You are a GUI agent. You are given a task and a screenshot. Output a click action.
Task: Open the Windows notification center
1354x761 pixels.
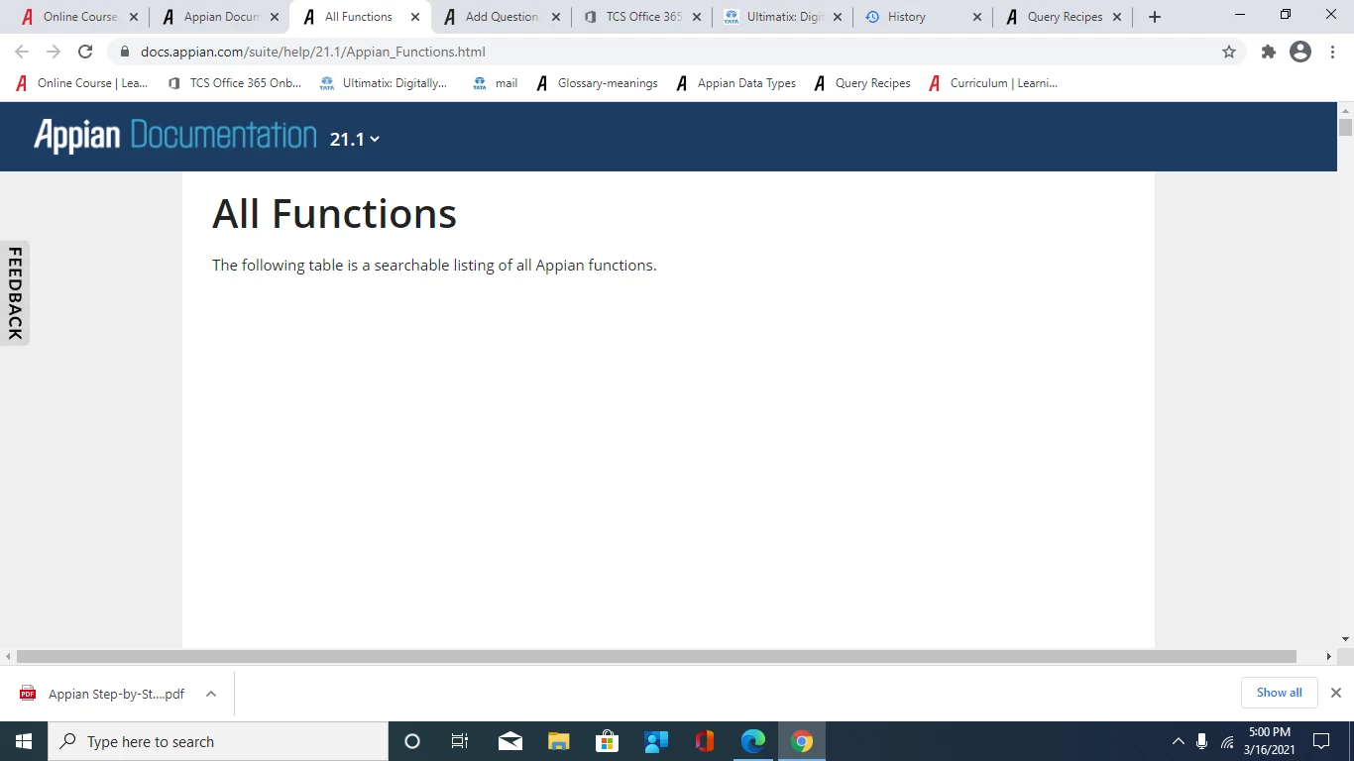click(x=1321, y=741)
